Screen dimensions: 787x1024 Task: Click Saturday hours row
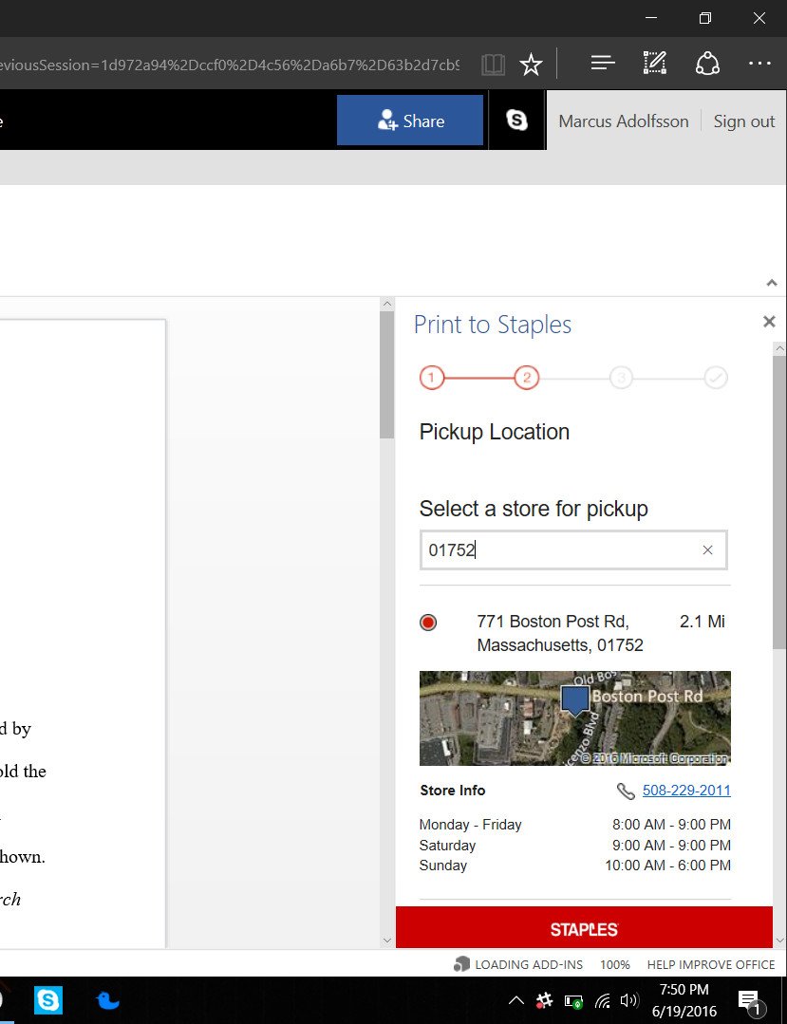(574, 845)
